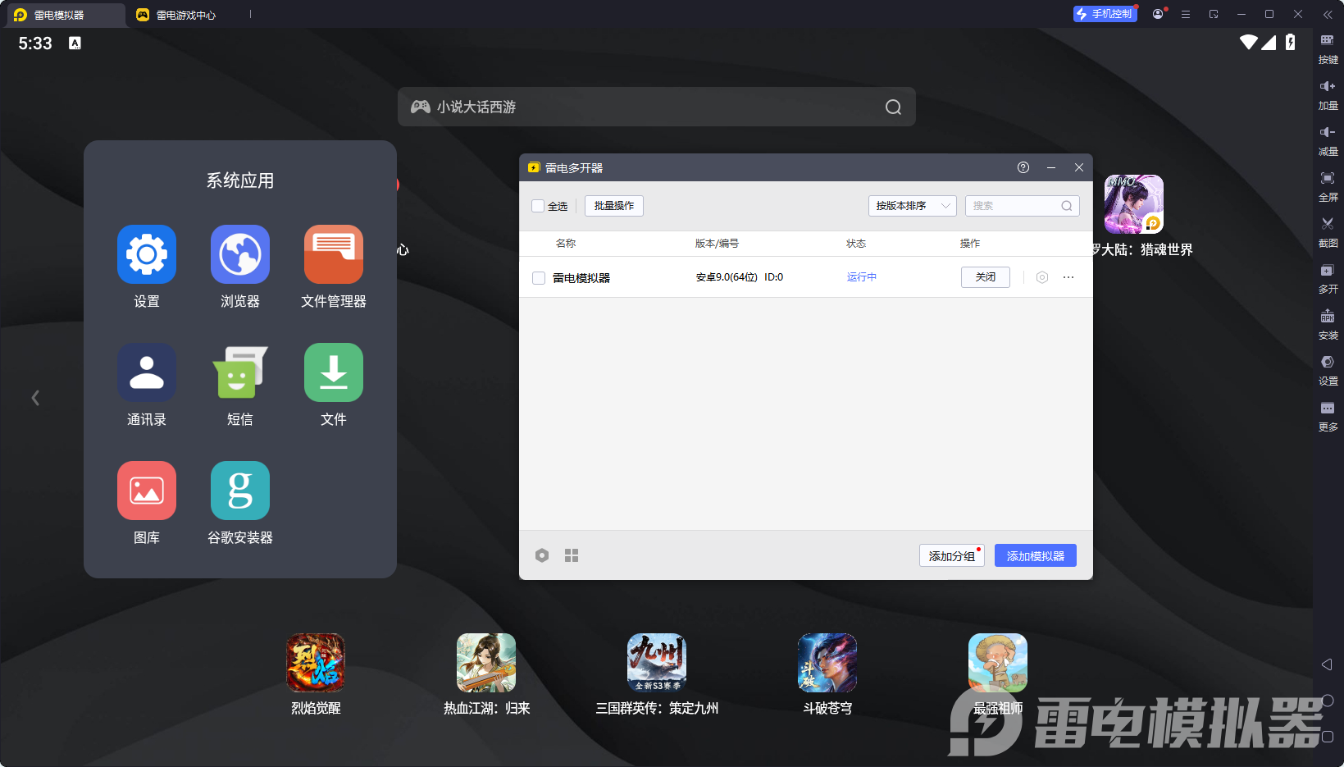Tick the 全选 select-all checkbox
Image resolution: width=1344 pixels, height=767 pixels.
pyautogui.click(x=539, y=206)
